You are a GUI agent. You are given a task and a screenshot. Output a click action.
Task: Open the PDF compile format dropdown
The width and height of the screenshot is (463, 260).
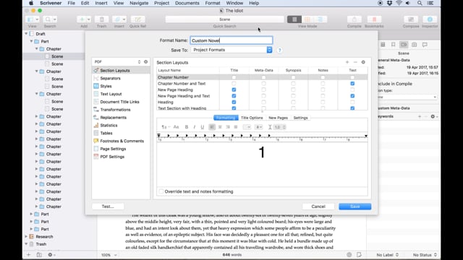(117, 61)
